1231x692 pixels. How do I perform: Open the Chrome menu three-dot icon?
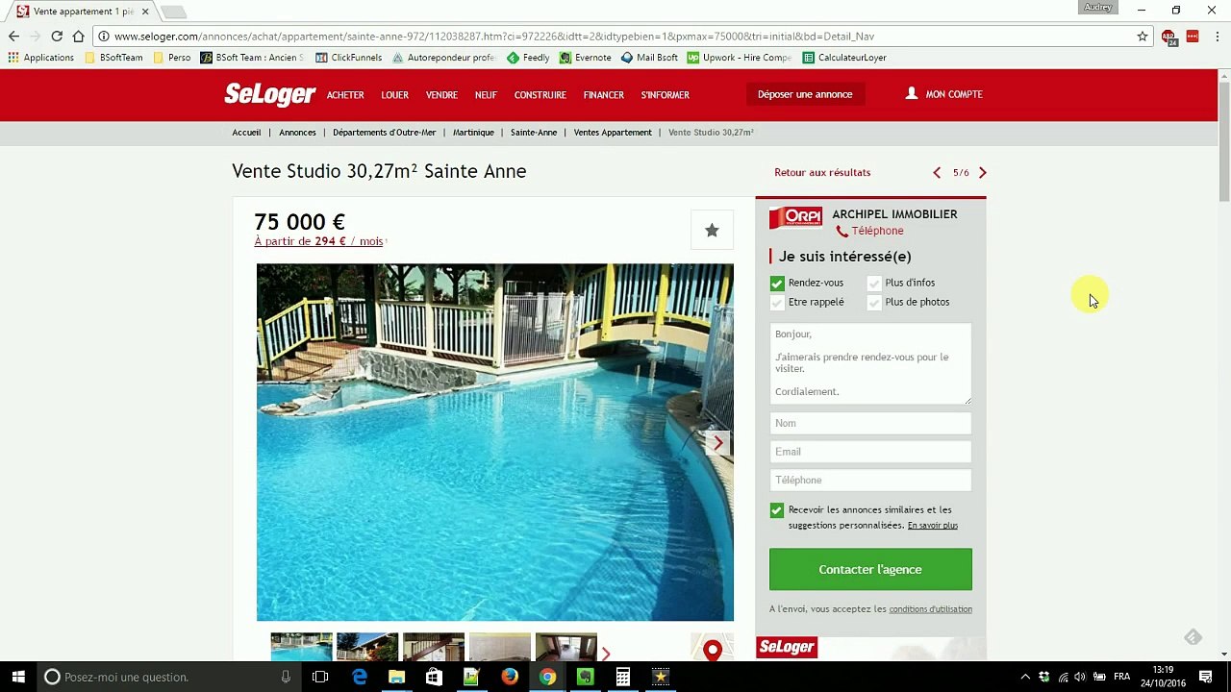[x=1218, y=37]
